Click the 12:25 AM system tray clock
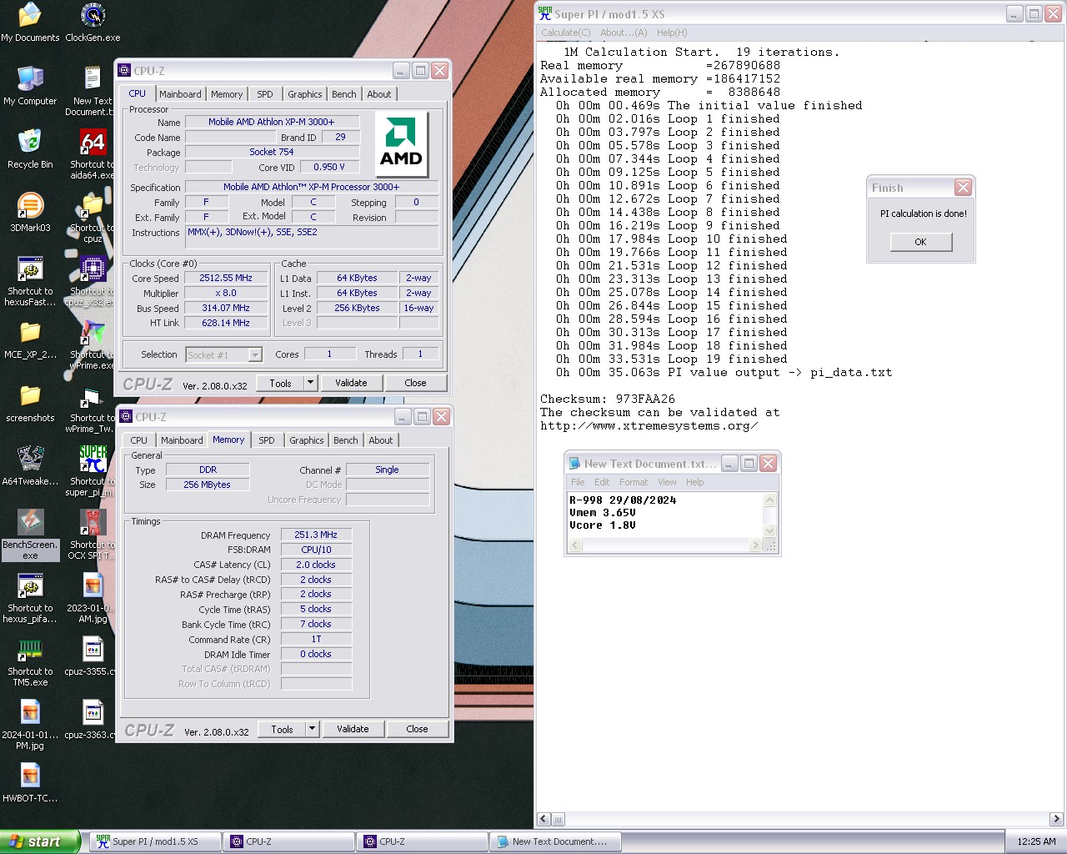This screenshot has width=1067, height=854. click(1036, 842)
